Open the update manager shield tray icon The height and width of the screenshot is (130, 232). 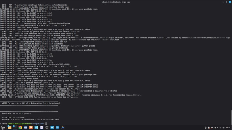click(x=209, y=128)
